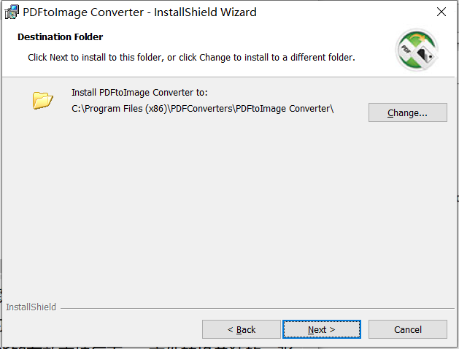
Task: Click the 'Install PDFtoImage Converter to:' label
Action: [139, 93]
